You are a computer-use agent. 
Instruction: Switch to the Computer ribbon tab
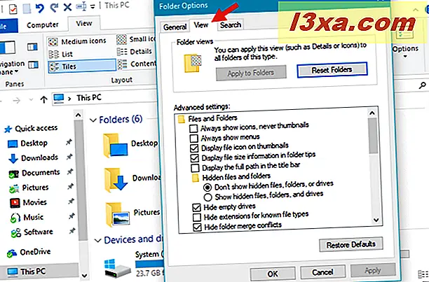[43, 25]
